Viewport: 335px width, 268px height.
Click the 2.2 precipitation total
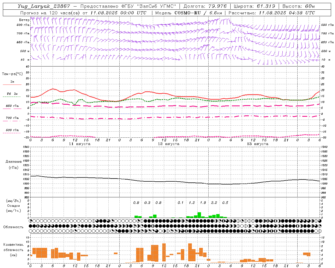pyautogui.click(x=214, y=203)
